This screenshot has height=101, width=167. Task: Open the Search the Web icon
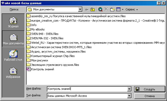pos(100,9)
